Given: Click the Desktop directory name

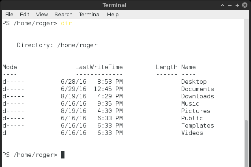Looking at the screenshot, I should coord(194,82).
